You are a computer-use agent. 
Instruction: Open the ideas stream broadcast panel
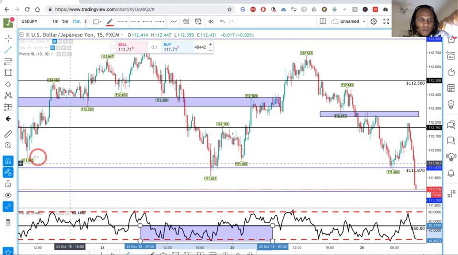tap(451, 157)
